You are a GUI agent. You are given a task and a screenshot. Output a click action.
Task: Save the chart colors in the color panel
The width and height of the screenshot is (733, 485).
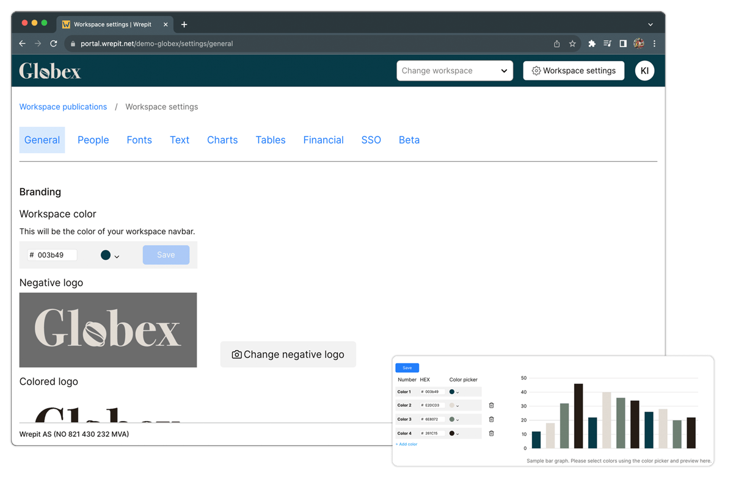point(407,368)
